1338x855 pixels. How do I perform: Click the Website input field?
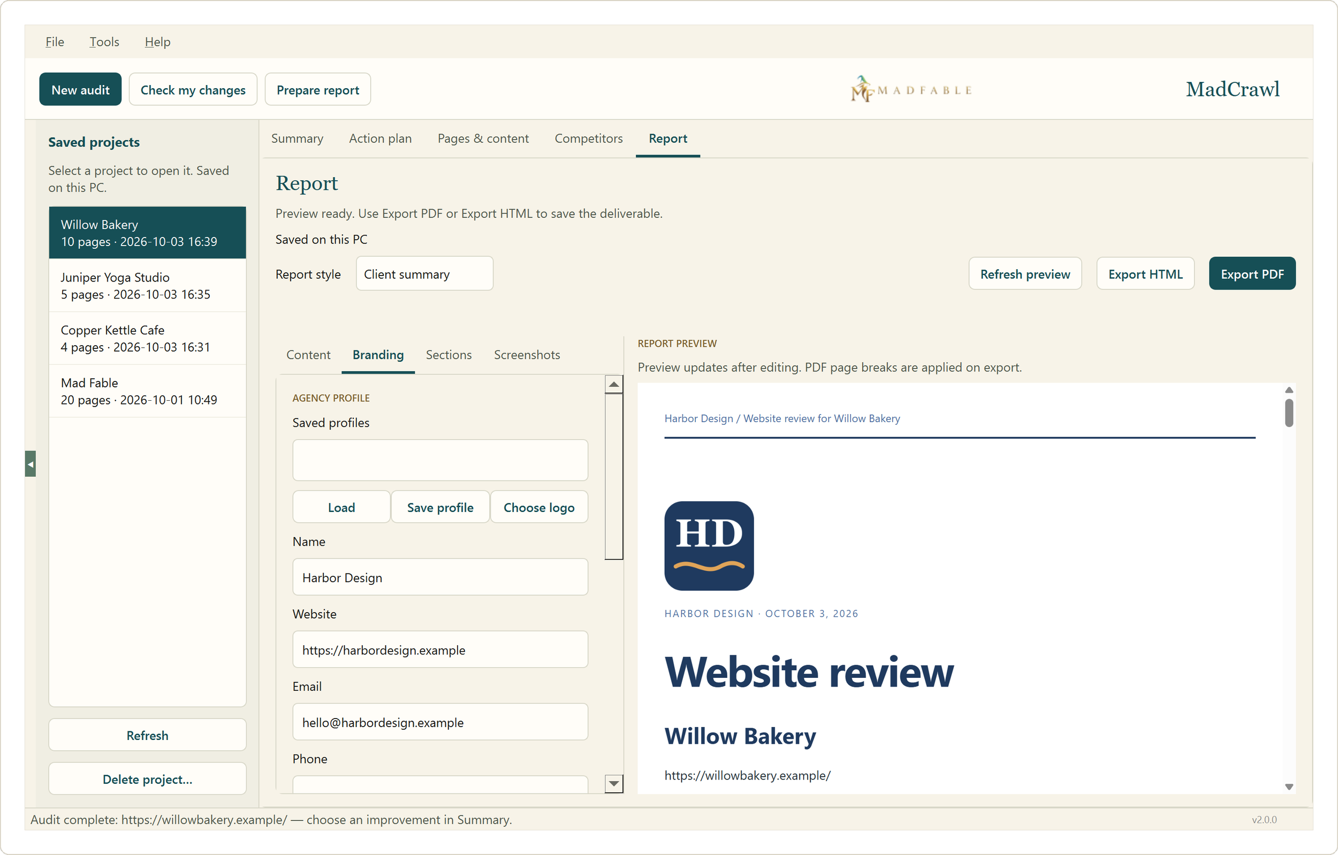point(440,650)
